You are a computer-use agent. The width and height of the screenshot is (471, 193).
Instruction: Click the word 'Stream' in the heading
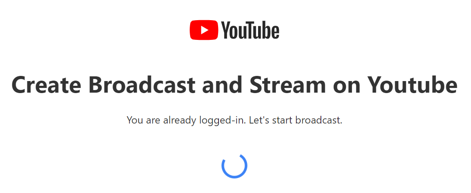pyautogui.click(x=288, y=85)
